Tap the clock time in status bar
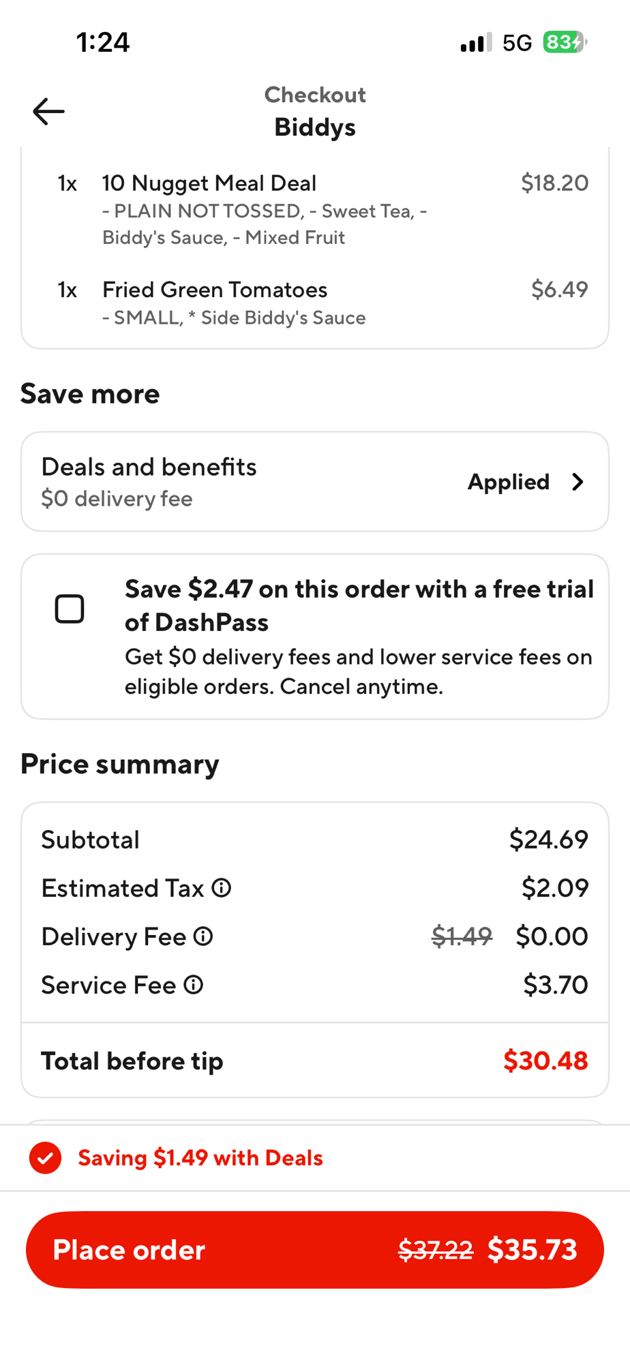Screen dimensions: 630x1363 [103, 42]
